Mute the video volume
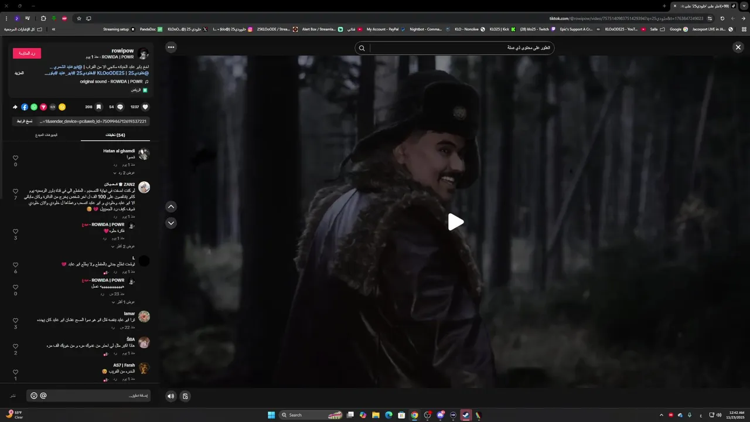Image resolution: width=750 pixels, height=422 pixels. (171, 396)
